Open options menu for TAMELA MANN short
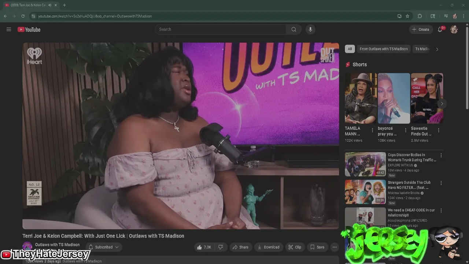Image resolution: width=469 pixels, height=264 pixels. 373,130
